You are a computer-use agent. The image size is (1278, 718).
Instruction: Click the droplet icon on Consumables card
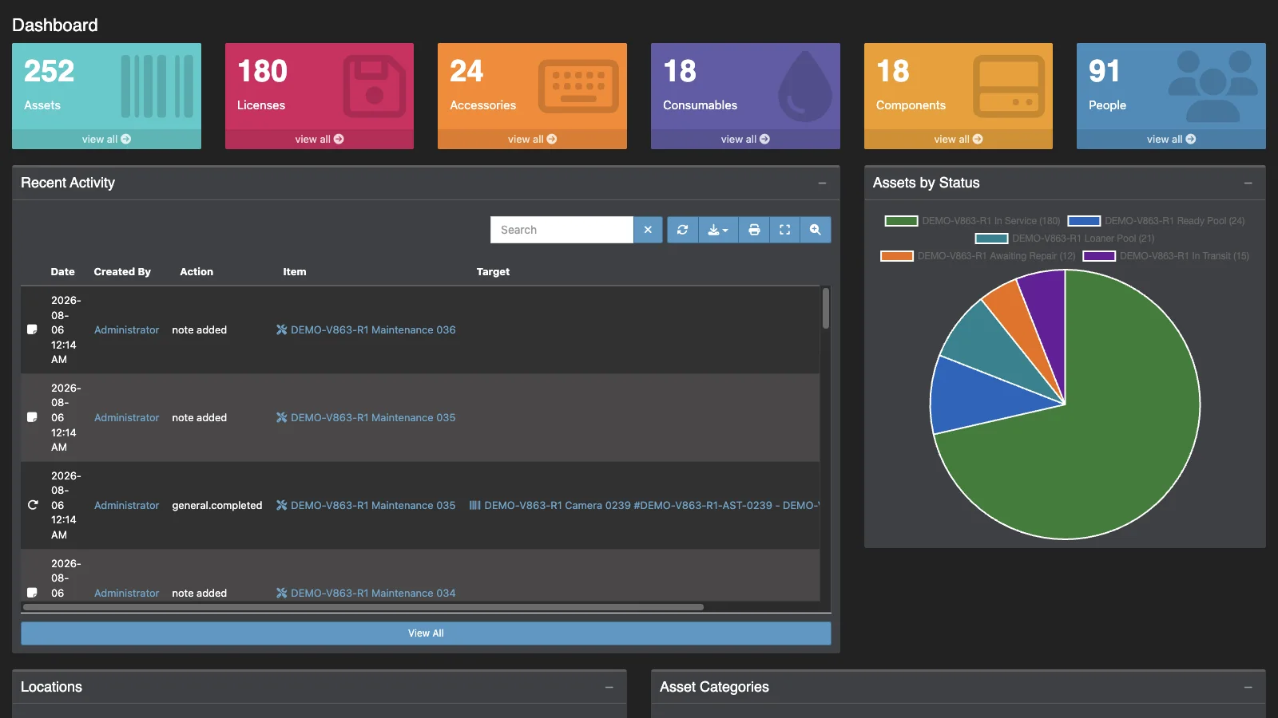pyautogui.click(x=805, y=86)
